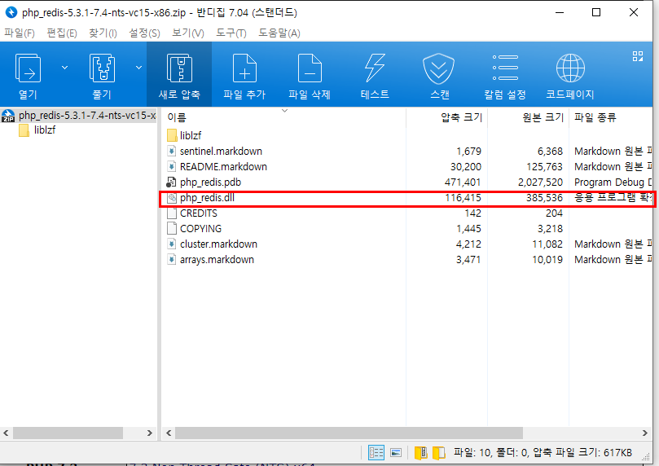The width and height of the screenshot is (659, 466).
Task: Open 칼럼 설정 column settings
Action: pos(505,68)
